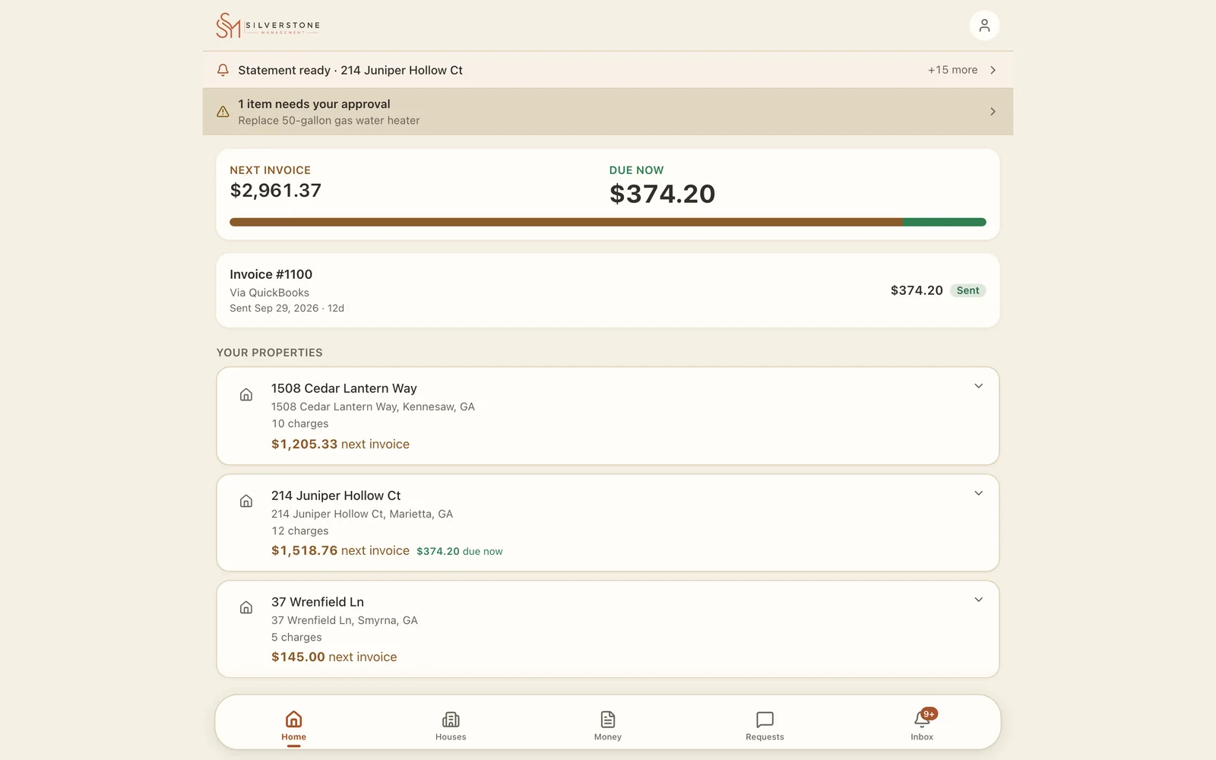Open the approval banner chevron arrow

pyautogui.click(x=993, y=112)
